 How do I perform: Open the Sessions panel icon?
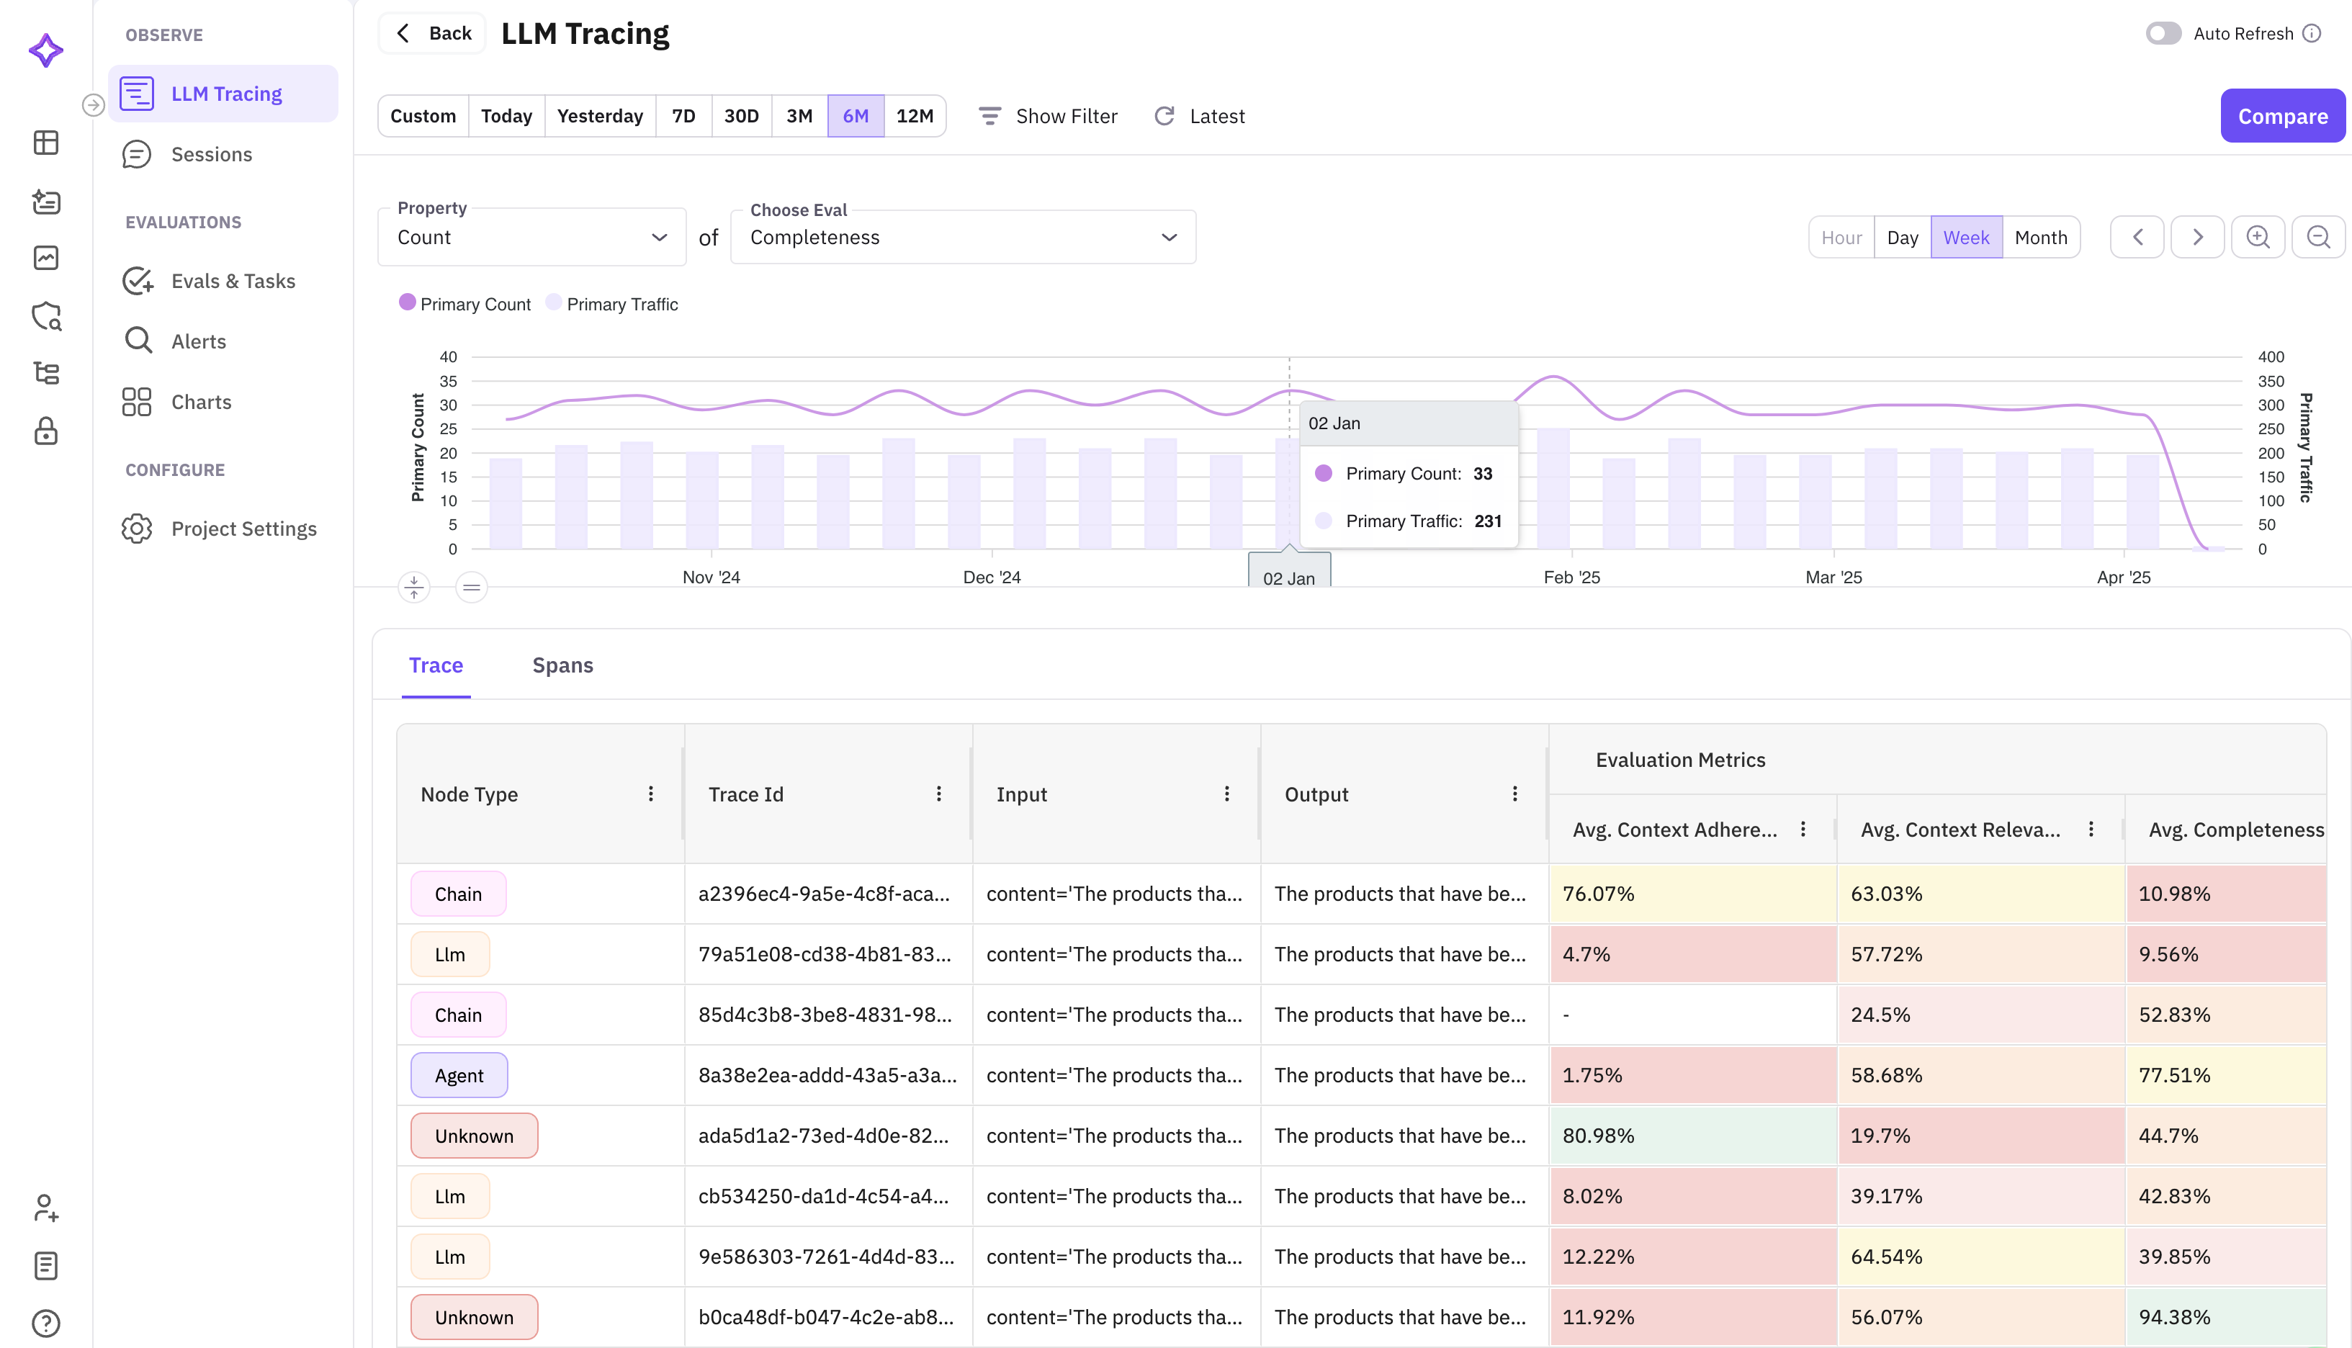coord(137,153)
